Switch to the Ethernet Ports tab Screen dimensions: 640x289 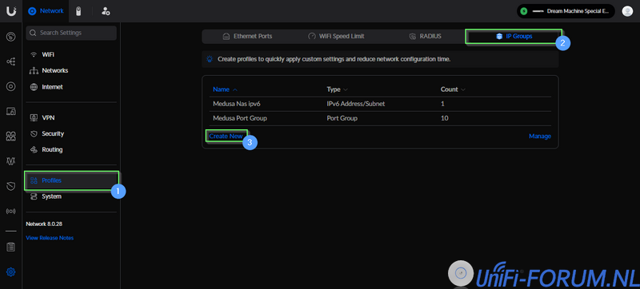tap(247, 36)
